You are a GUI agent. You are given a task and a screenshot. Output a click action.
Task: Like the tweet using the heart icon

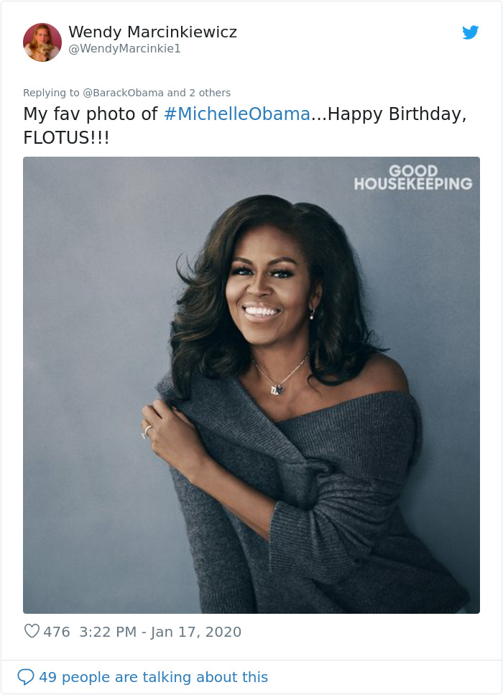click(31, 632)
